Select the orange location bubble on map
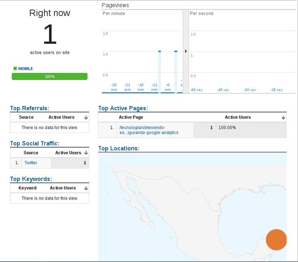Viewport: 298px width, 262px height. 276,239
